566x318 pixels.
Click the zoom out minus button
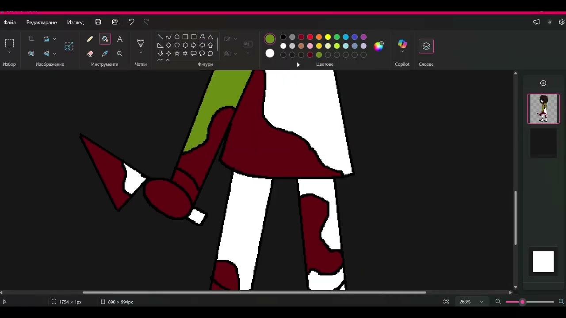coord(498,302)
